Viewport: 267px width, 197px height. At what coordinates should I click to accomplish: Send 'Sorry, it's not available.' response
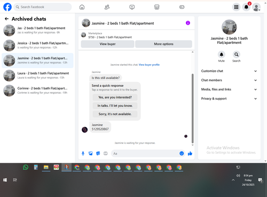(115, 114)
